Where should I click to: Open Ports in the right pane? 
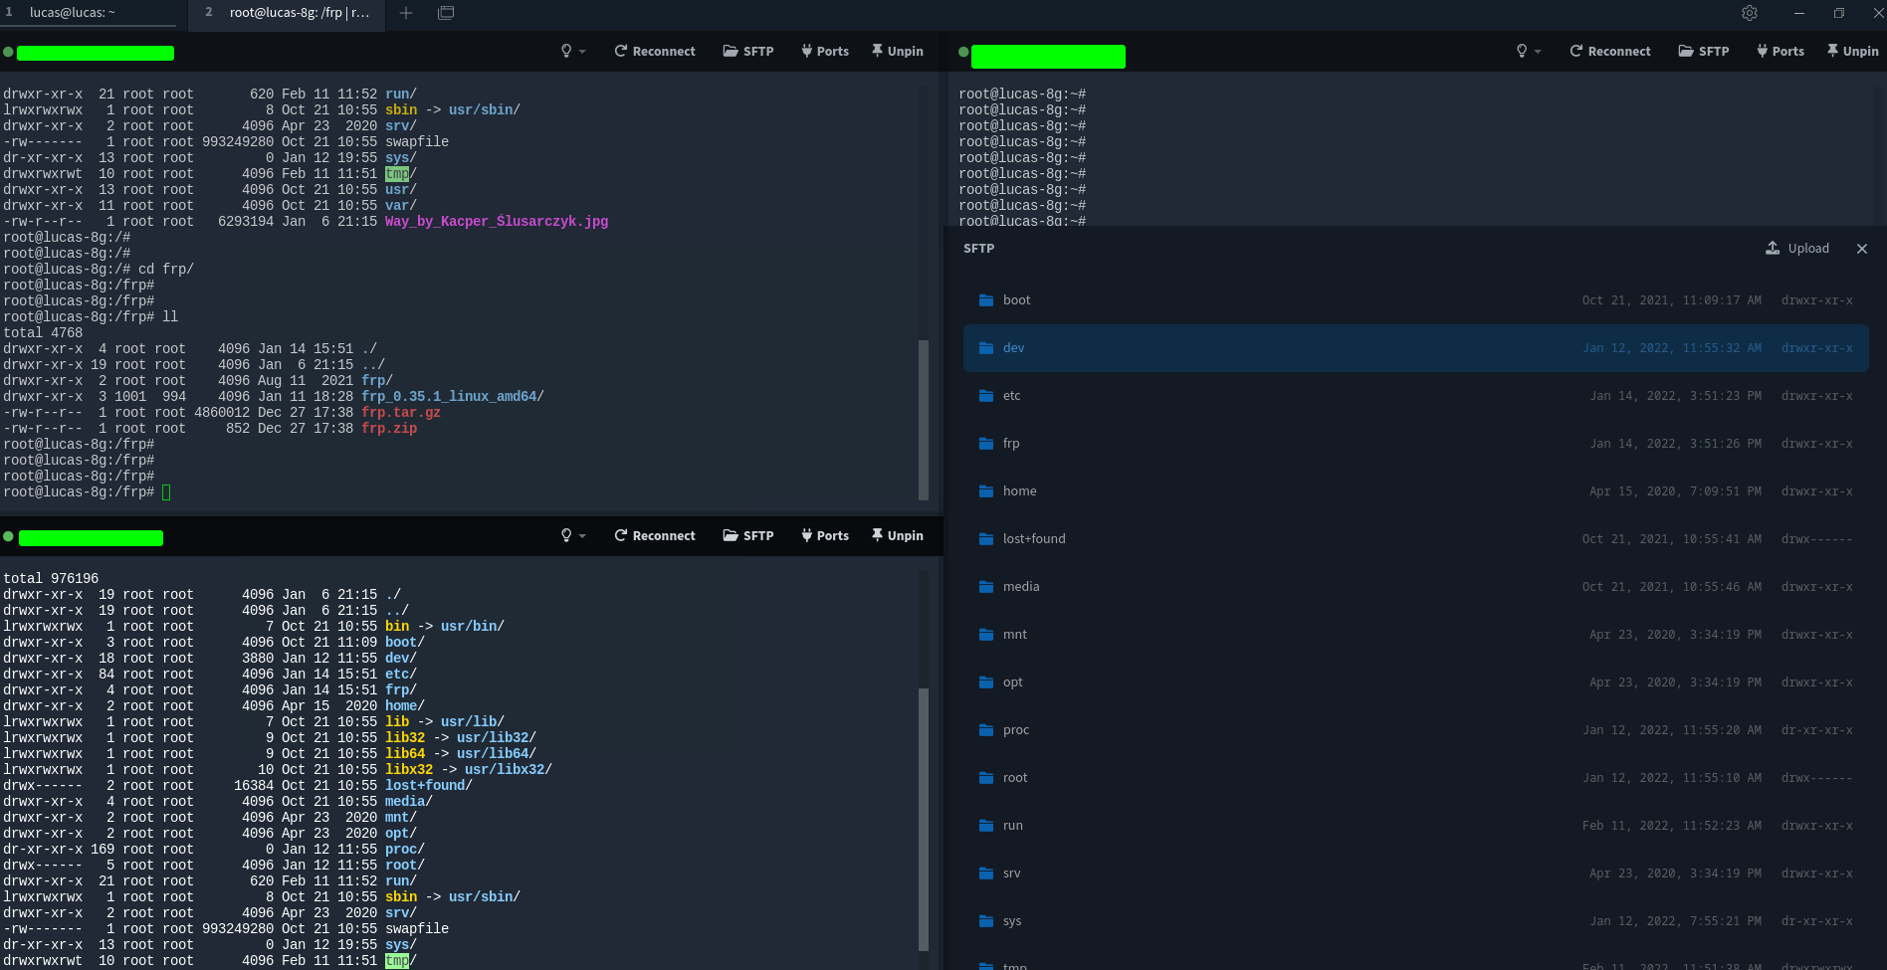(1781, 51)
